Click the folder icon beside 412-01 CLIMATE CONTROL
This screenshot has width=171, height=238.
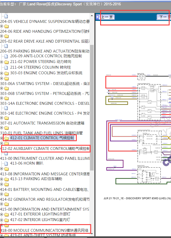click(x=6, y=138)
